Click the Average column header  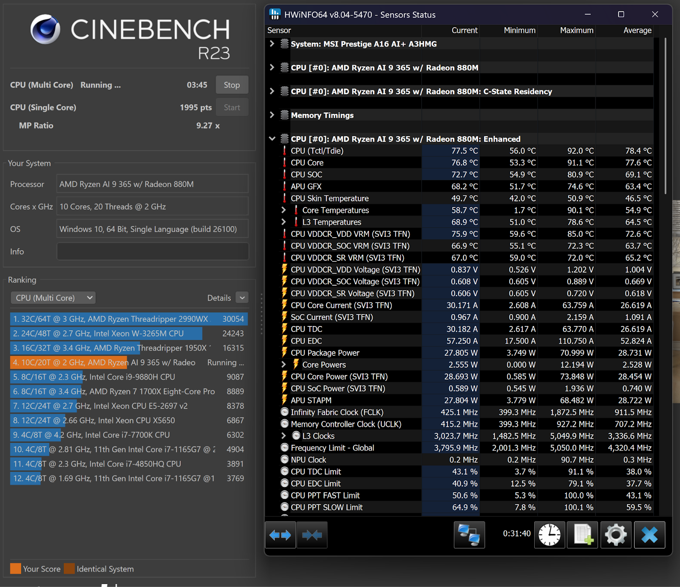(x=625, y=30)
